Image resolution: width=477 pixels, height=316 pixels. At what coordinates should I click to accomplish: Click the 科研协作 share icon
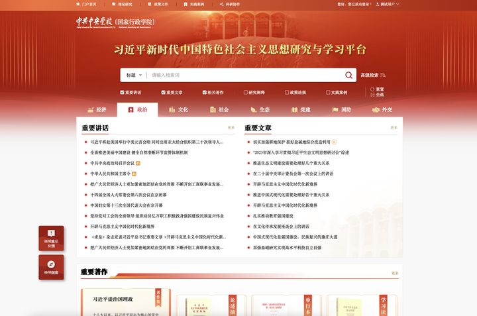pyautogui.click(x=221, y=4)
